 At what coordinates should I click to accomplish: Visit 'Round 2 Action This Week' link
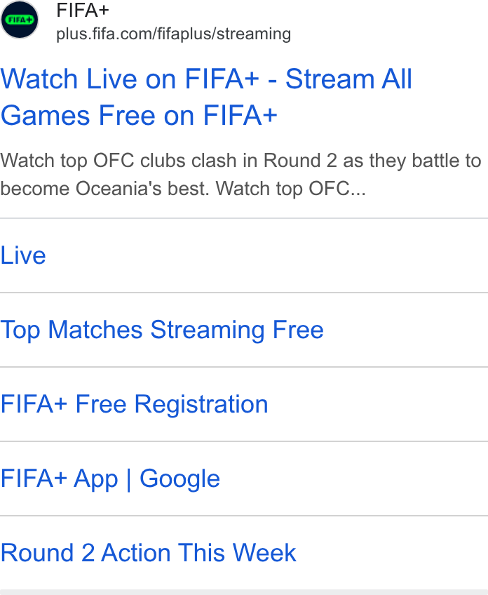click(x=148, y=552)
